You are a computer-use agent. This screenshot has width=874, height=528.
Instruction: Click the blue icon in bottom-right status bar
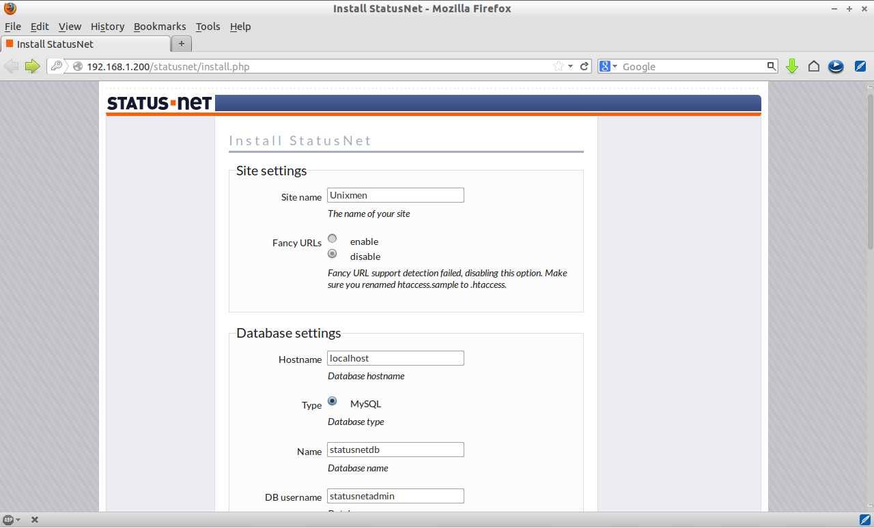[864, 520]
